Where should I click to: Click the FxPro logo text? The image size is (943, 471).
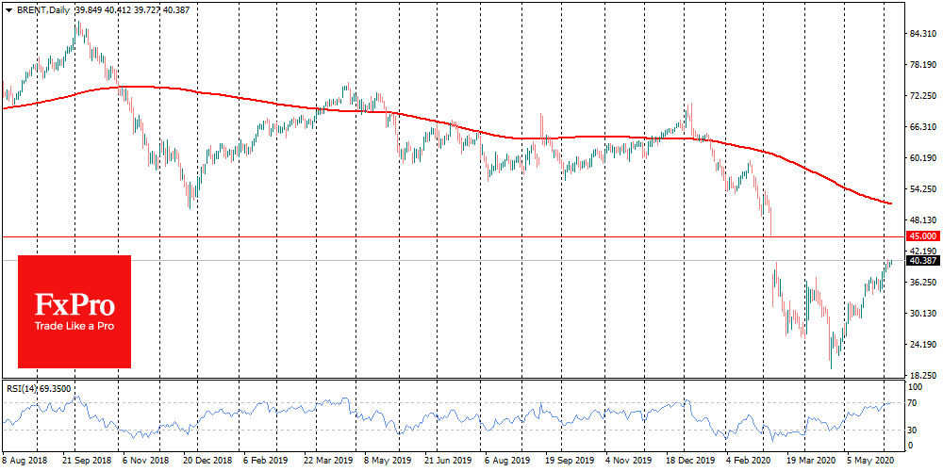click(74, 306)
